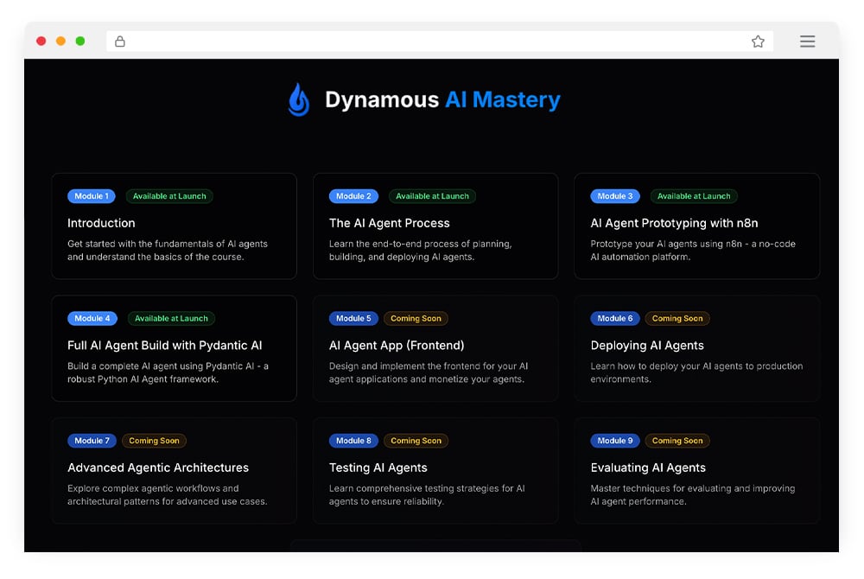
Task: Click Available at Launch tag on Module 2
Action: (432, 196)
